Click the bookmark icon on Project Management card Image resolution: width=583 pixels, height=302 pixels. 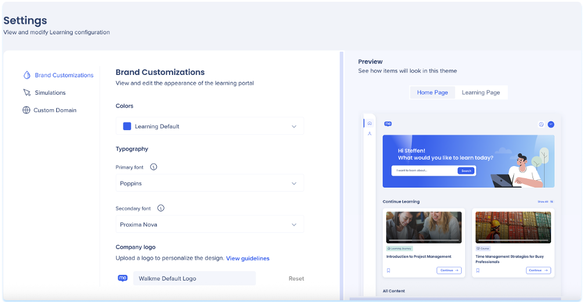tap(388, 270)
